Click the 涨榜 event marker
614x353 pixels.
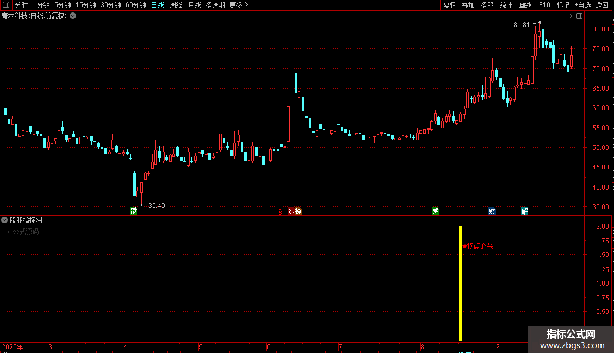coord(295,211)
